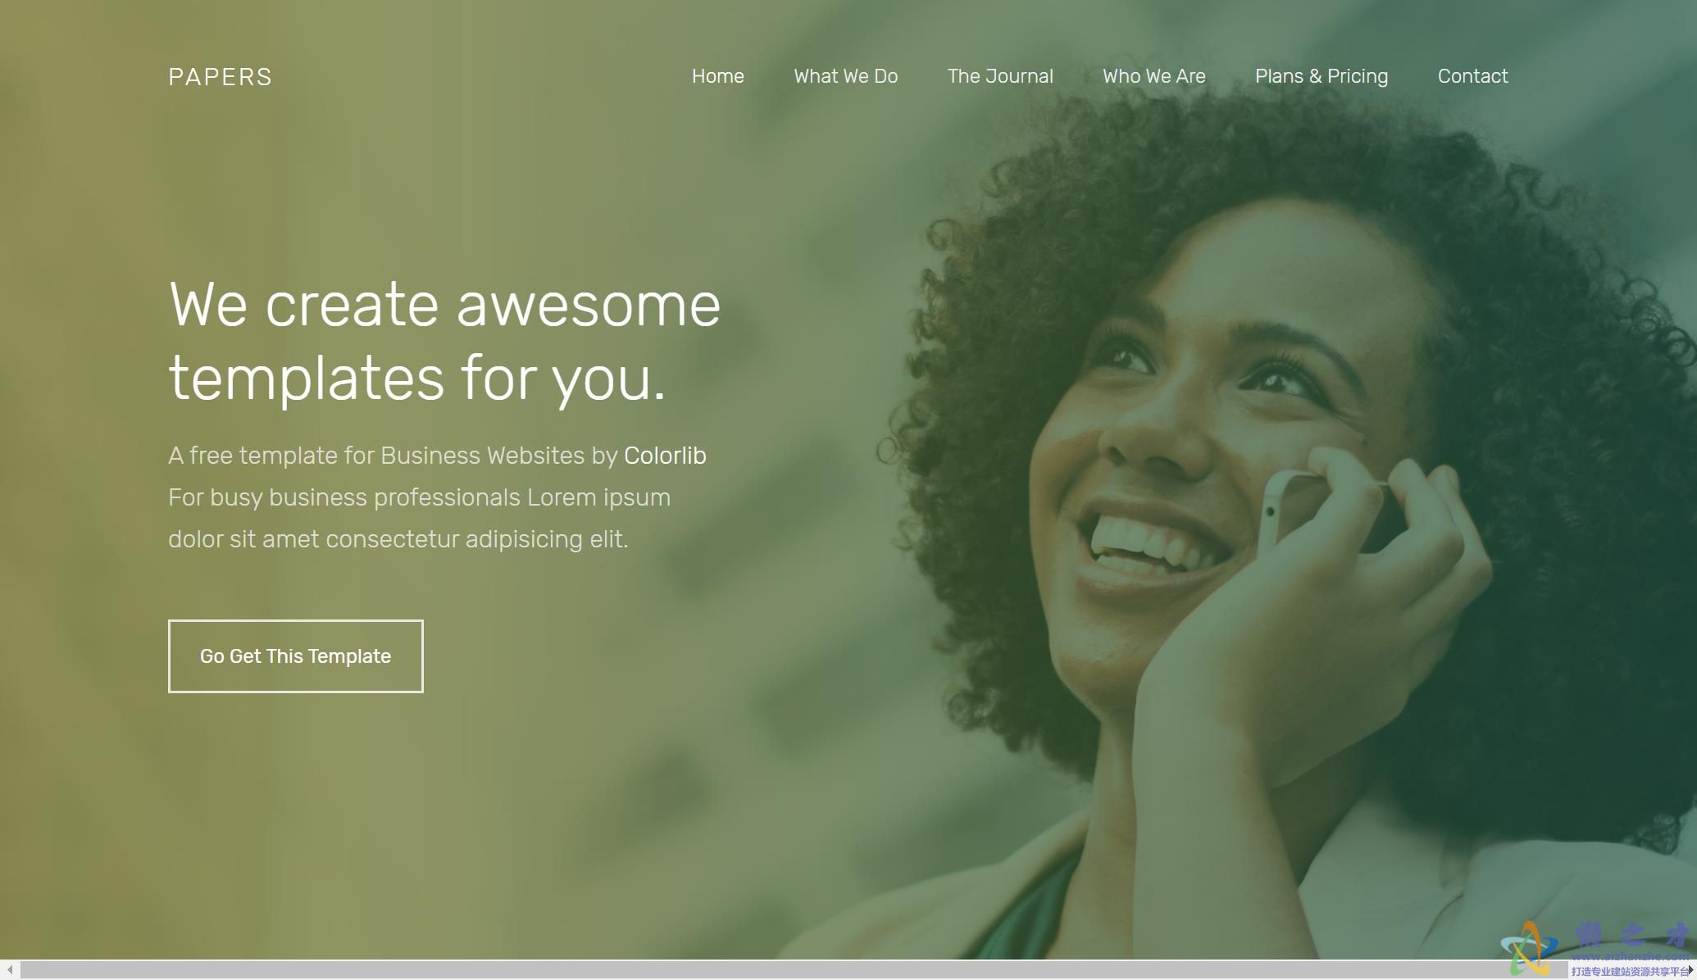This screenshot has width=1697, height=980.
Task: Open the Home nav item
Action: coord(717,76)
